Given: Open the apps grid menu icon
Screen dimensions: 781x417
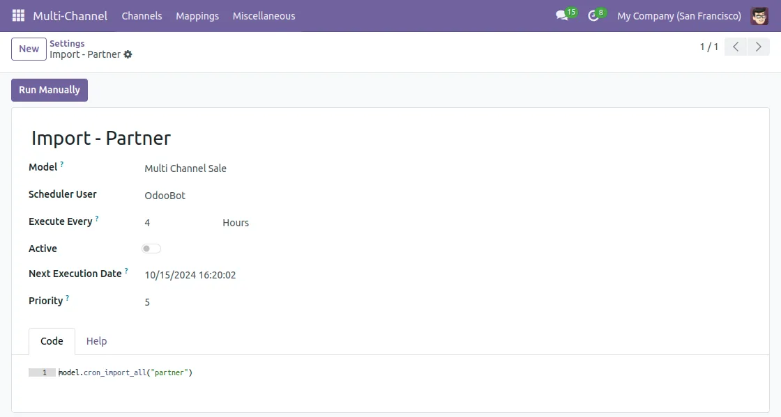Looking at the screenshot, I should coord(18,16).
